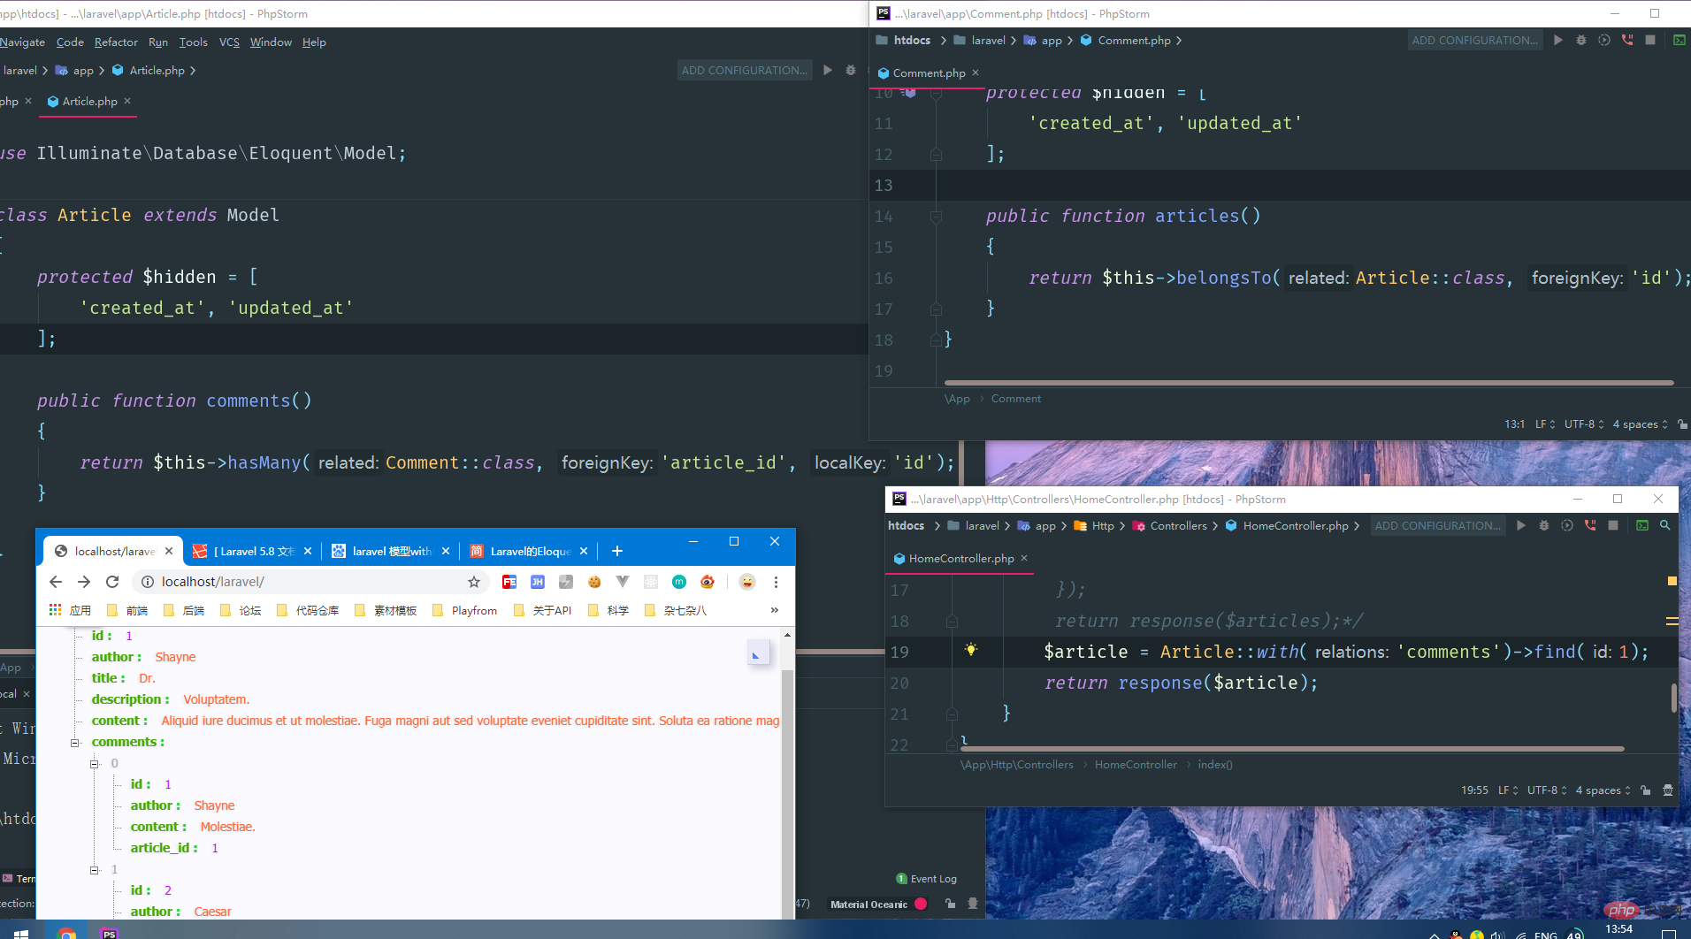Collapse comment item 0 in JSON view
The image size is (1691, 939).
[95, 764]
